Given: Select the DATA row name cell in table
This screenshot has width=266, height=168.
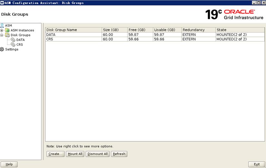Looking at the screenshot, I should 74,35.
